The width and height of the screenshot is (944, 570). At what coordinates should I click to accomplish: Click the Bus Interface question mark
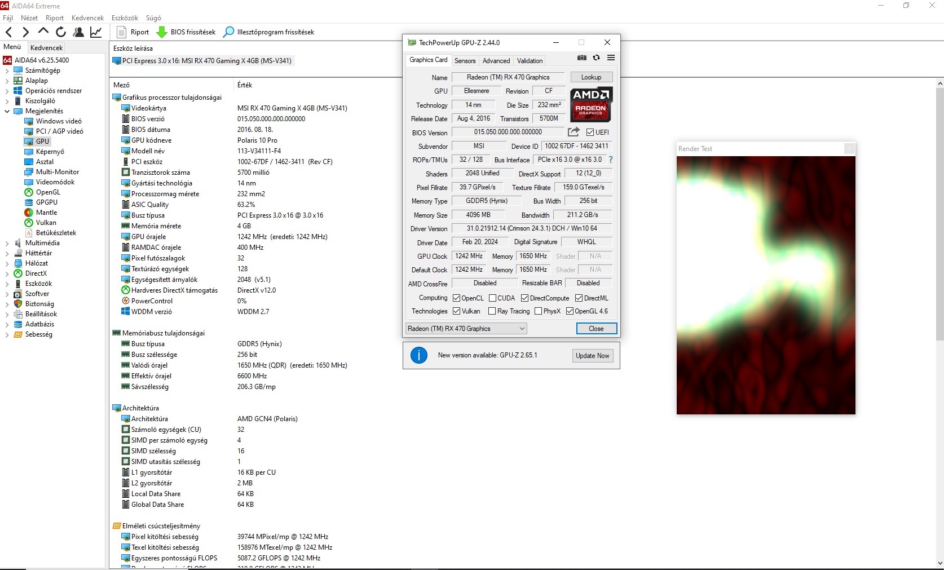coord(610,160)
